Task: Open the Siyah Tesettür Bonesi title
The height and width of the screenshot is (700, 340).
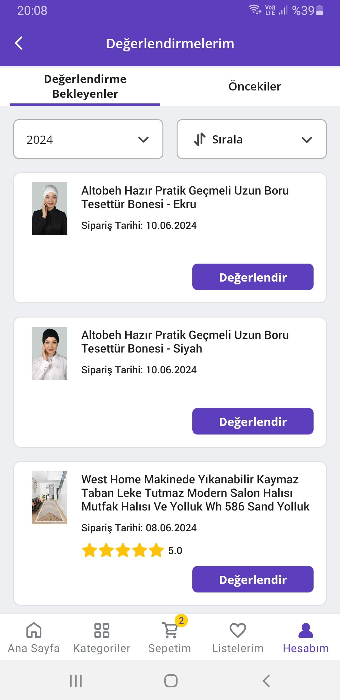Action: coord(185,341)
